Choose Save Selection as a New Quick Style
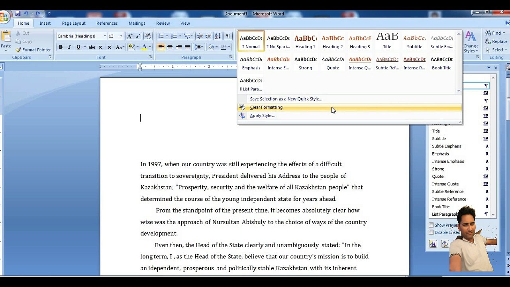The image size is (510, 287). [x=349, y=99]
